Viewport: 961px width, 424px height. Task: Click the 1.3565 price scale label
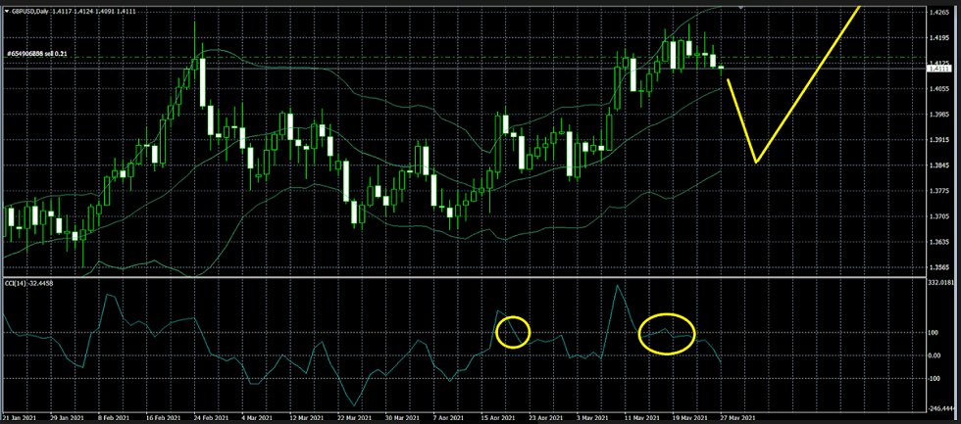[x=939, y=266]
